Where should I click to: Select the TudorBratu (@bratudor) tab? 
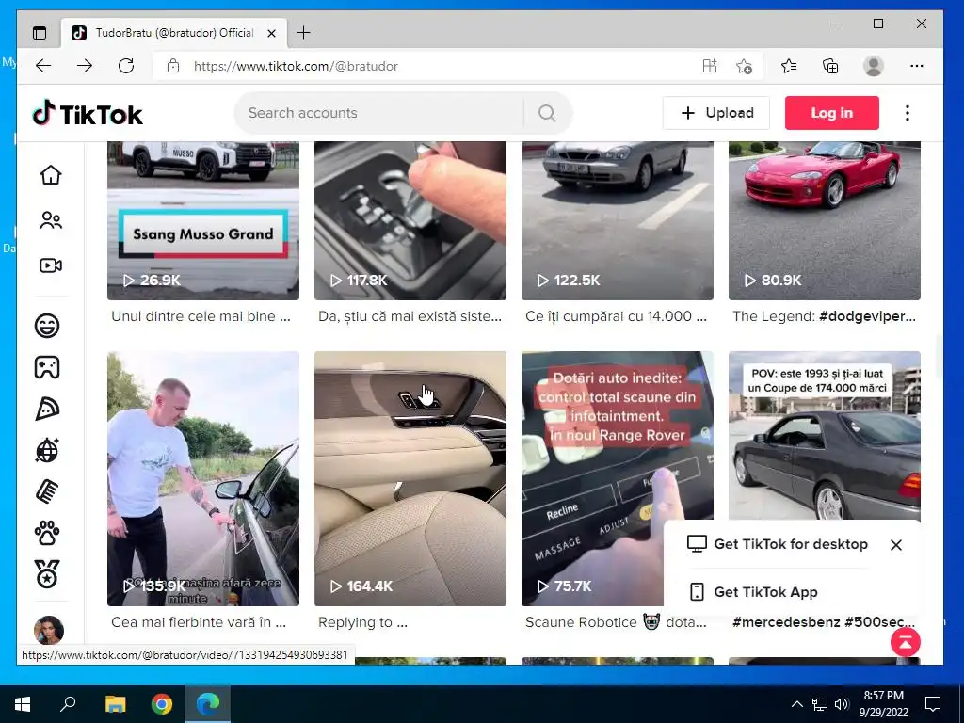[x=174, y=33]
